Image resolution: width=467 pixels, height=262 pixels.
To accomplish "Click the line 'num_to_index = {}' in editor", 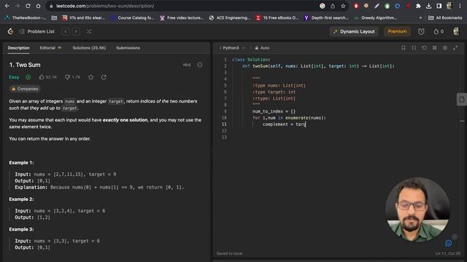I will [274, 111].
